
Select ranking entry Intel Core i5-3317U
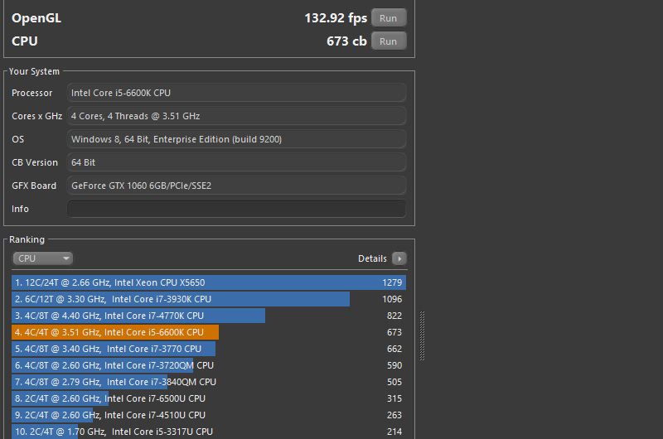tap(209, 432)
